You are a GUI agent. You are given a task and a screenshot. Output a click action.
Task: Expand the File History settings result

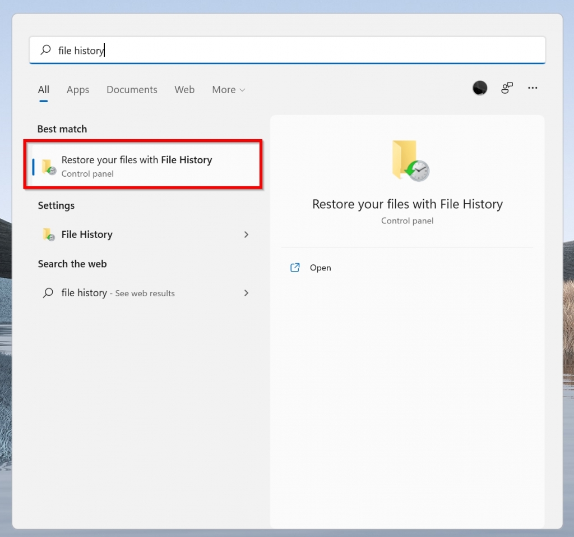(246, 235)
